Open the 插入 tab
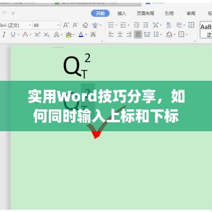The image size is (212, 212). 122,13
